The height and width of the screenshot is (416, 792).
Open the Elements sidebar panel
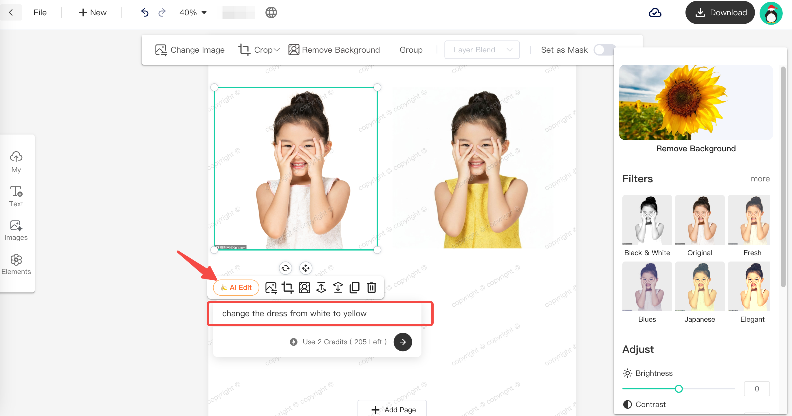coord(16,264)
